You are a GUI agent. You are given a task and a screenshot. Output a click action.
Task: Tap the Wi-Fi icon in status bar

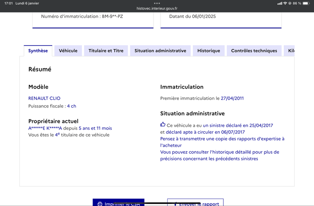coord(285,3)
